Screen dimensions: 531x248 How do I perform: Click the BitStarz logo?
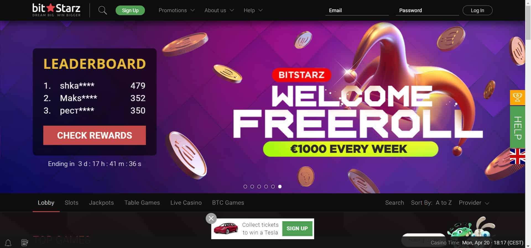[x=56, y=10]
